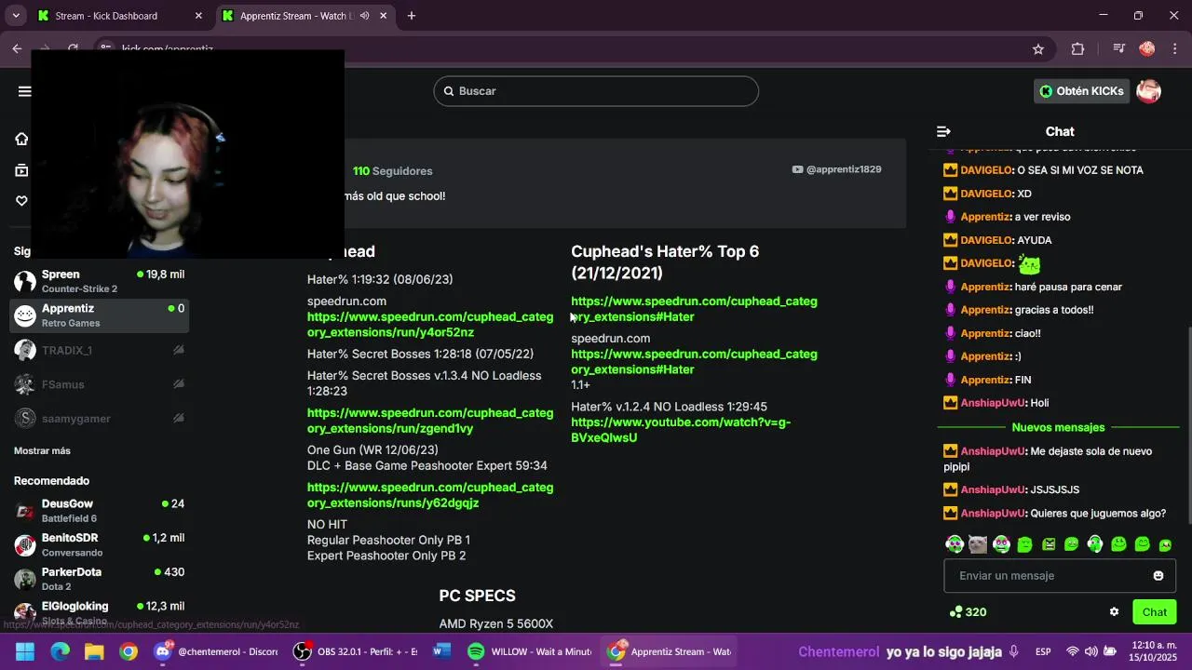
Task: Open the @apprentiz1829 YouTube link
Action: tap(836, 169)
